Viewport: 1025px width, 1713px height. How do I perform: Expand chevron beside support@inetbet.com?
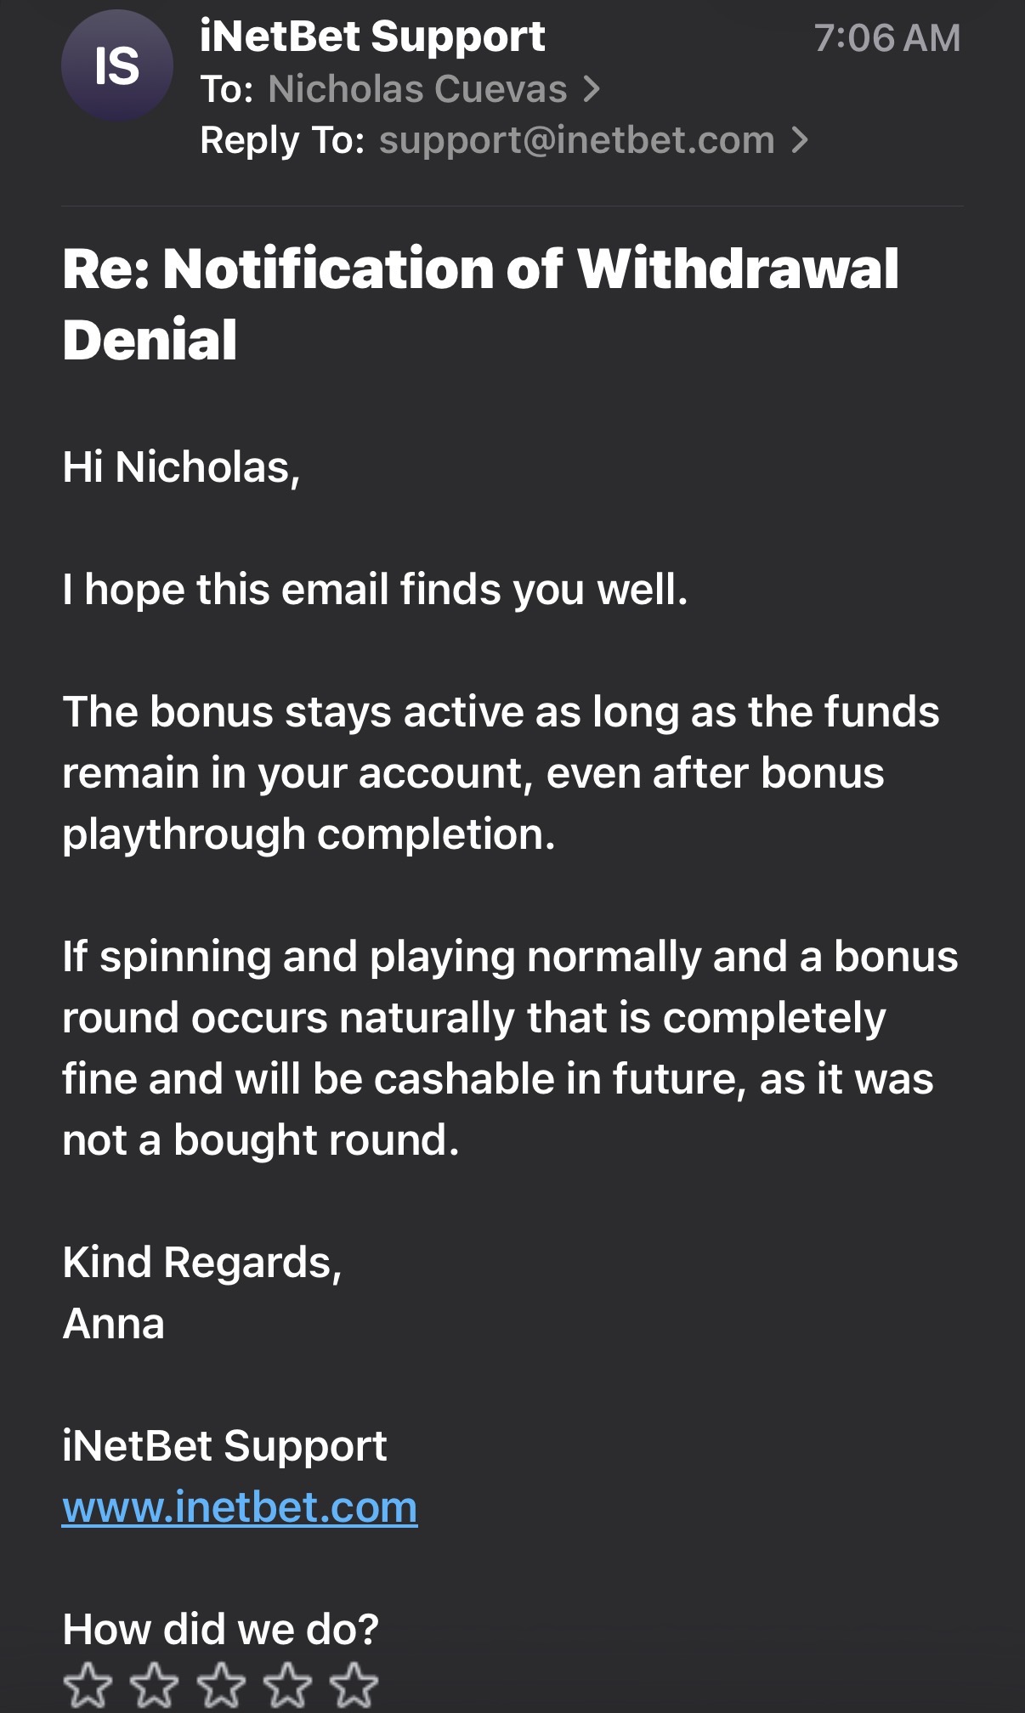799,140
